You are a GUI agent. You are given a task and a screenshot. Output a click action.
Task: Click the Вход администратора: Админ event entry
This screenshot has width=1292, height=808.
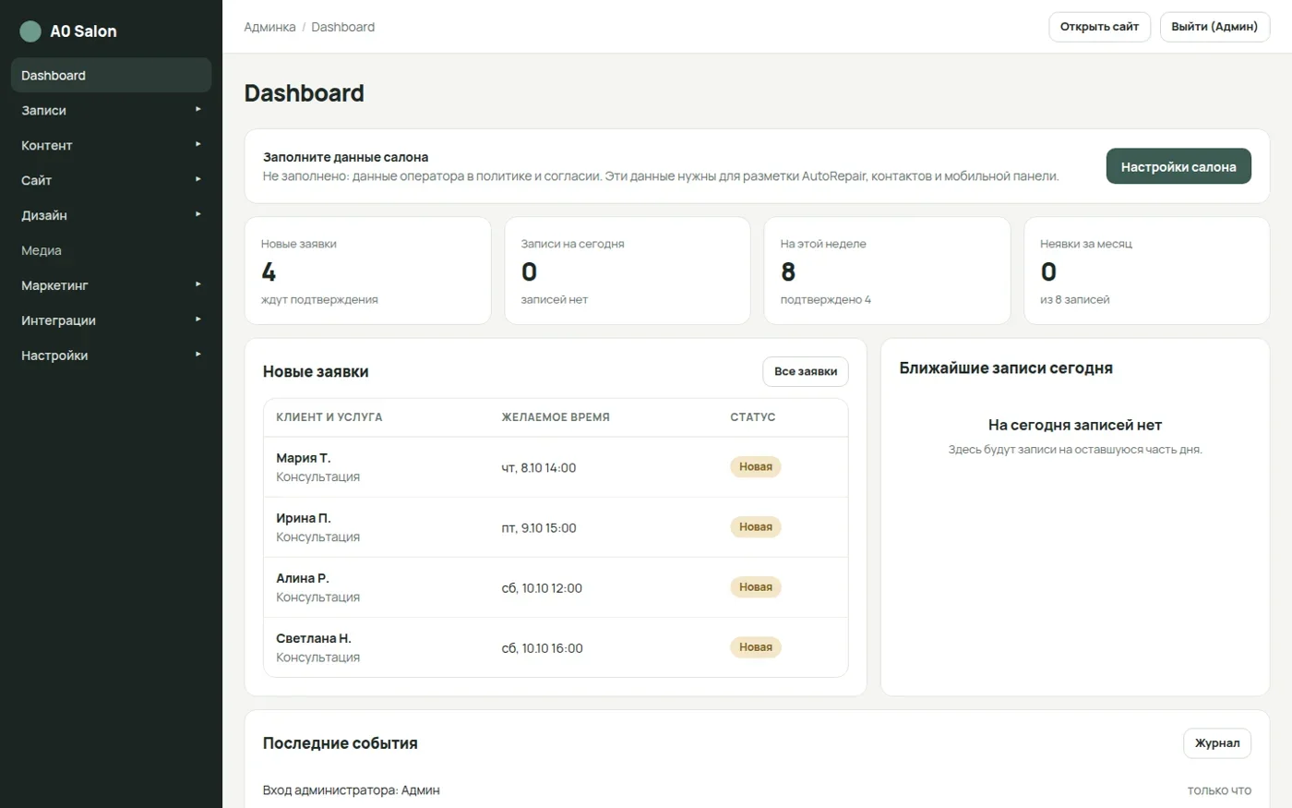coord(352,790)
